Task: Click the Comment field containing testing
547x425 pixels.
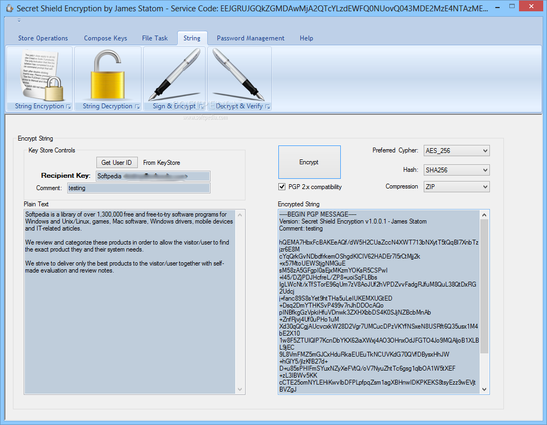Action: click(138, 188)
